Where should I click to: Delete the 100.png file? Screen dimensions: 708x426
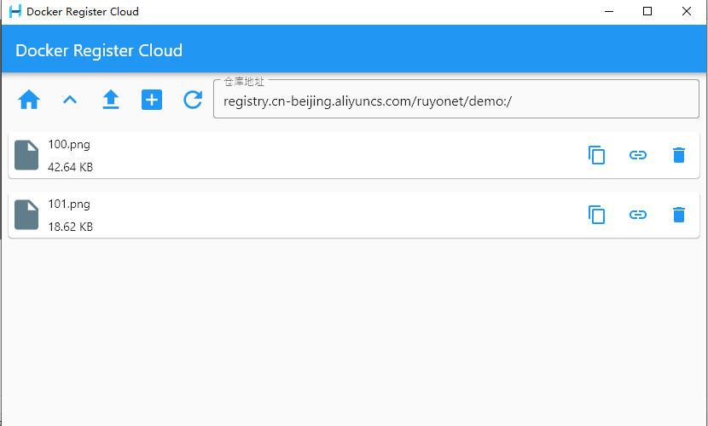tap(679, 155)
